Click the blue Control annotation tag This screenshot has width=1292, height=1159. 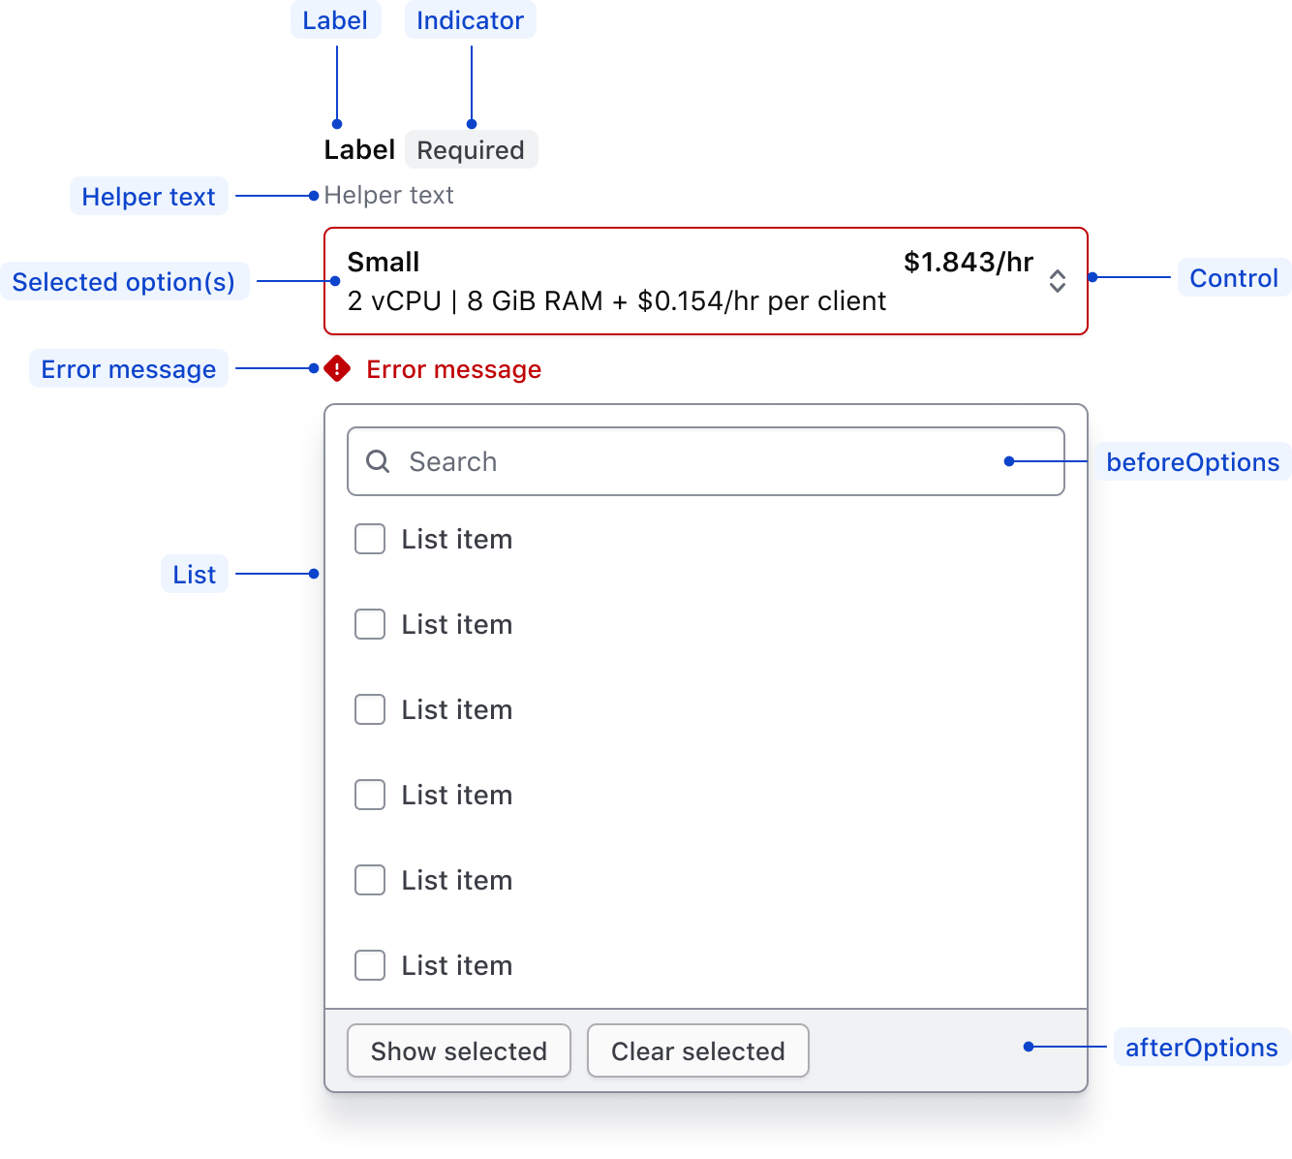(1233, 278)
